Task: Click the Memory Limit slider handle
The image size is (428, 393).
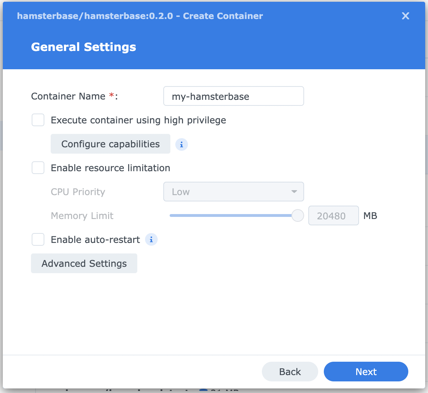Action: click(298, 215)
